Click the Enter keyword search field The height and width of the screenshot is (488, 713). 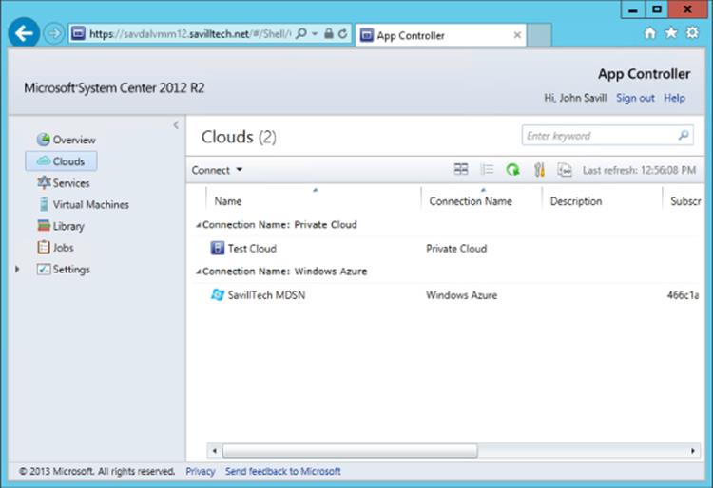[607, 135]
